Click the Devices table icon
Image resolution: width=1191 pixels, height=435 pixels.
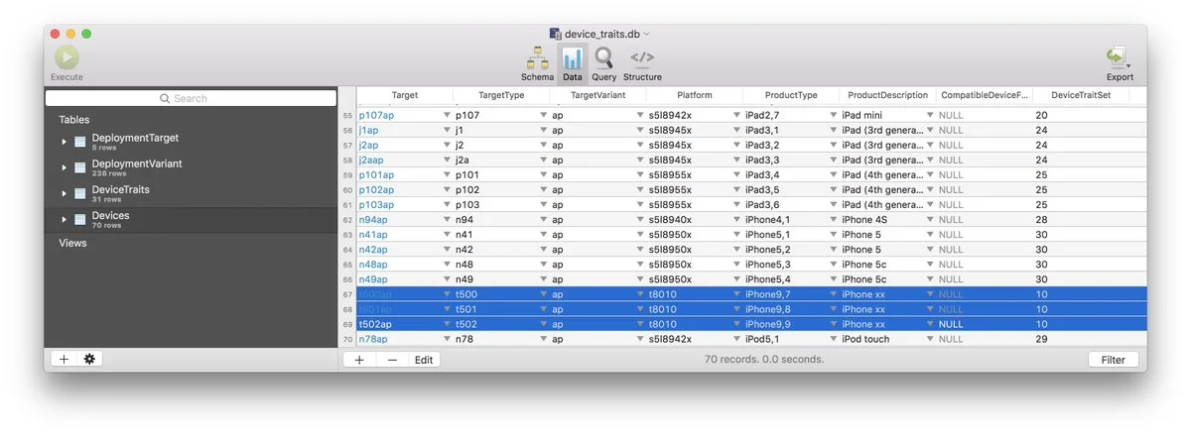click(80, 219)
